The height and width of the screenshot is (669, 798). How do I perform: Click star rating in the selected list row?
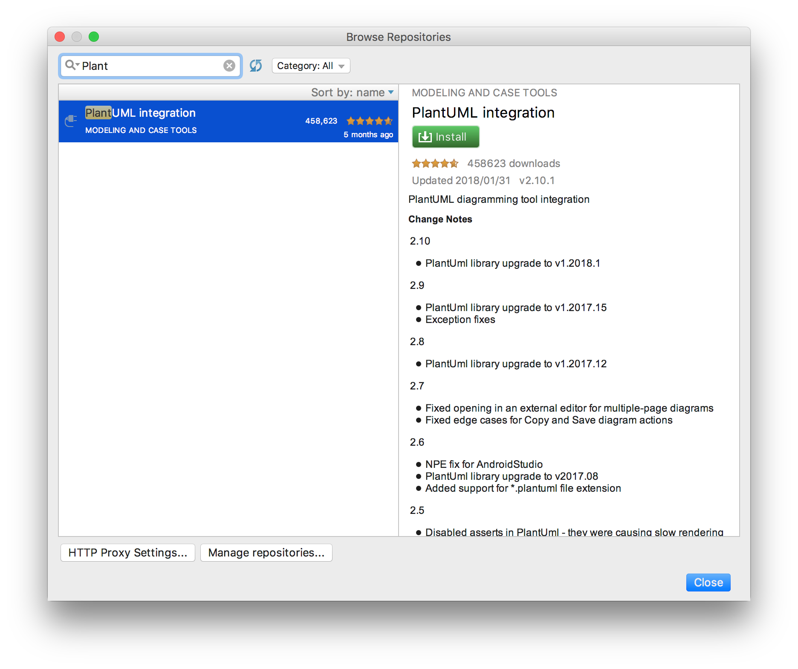(x=369, y=121)
